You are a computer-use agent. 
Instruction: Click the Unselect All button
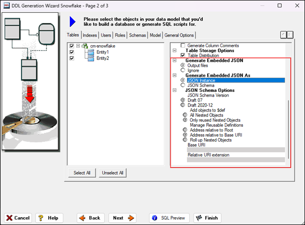pos(113,173)
